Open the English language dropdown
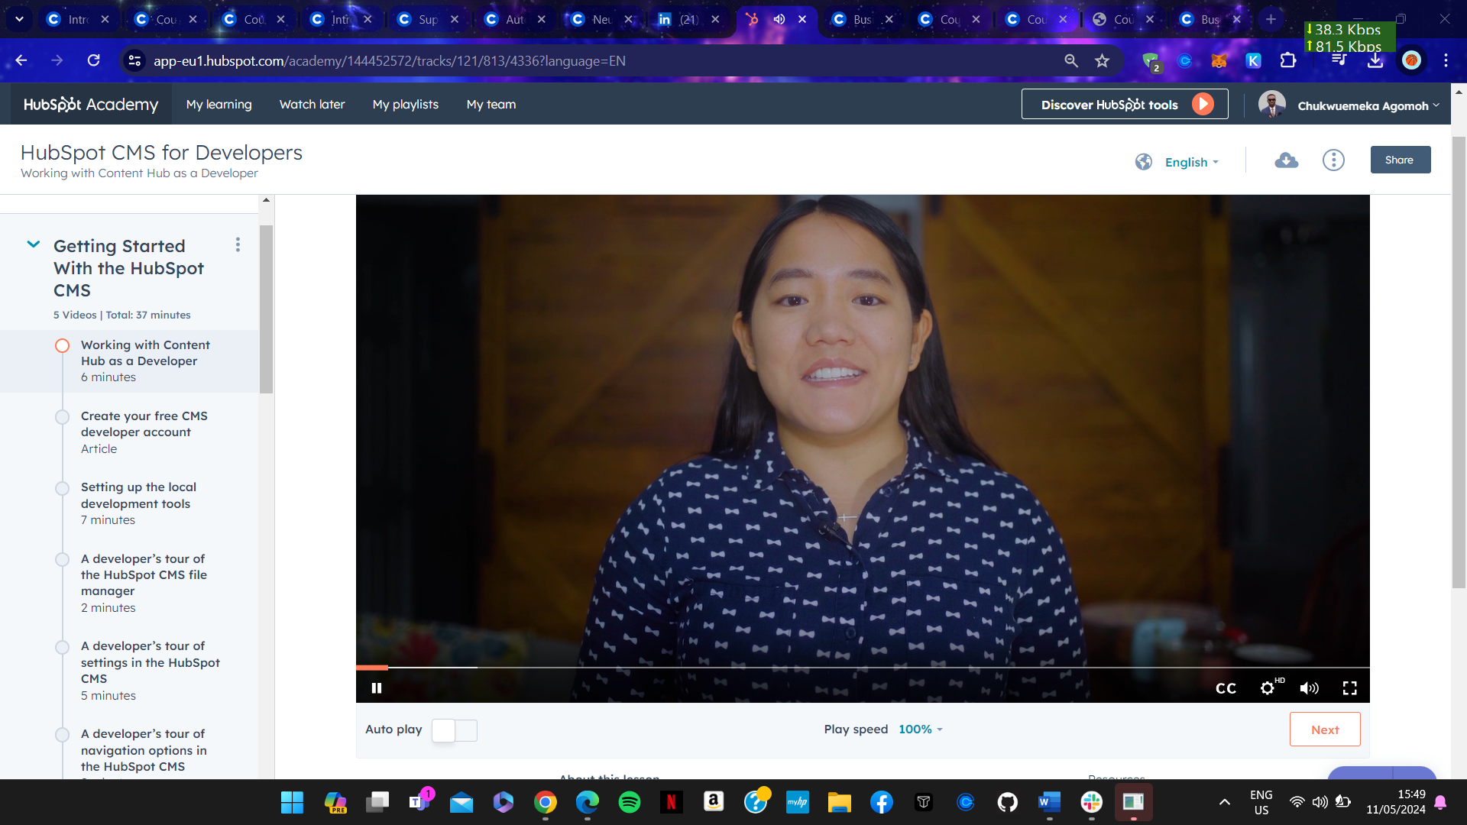1467x825 pixels. coord(1192,162)
